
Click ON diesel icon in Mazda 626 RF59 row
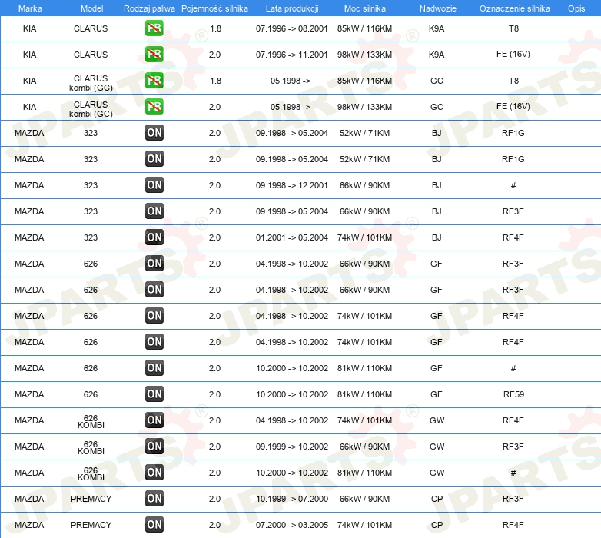154,394
